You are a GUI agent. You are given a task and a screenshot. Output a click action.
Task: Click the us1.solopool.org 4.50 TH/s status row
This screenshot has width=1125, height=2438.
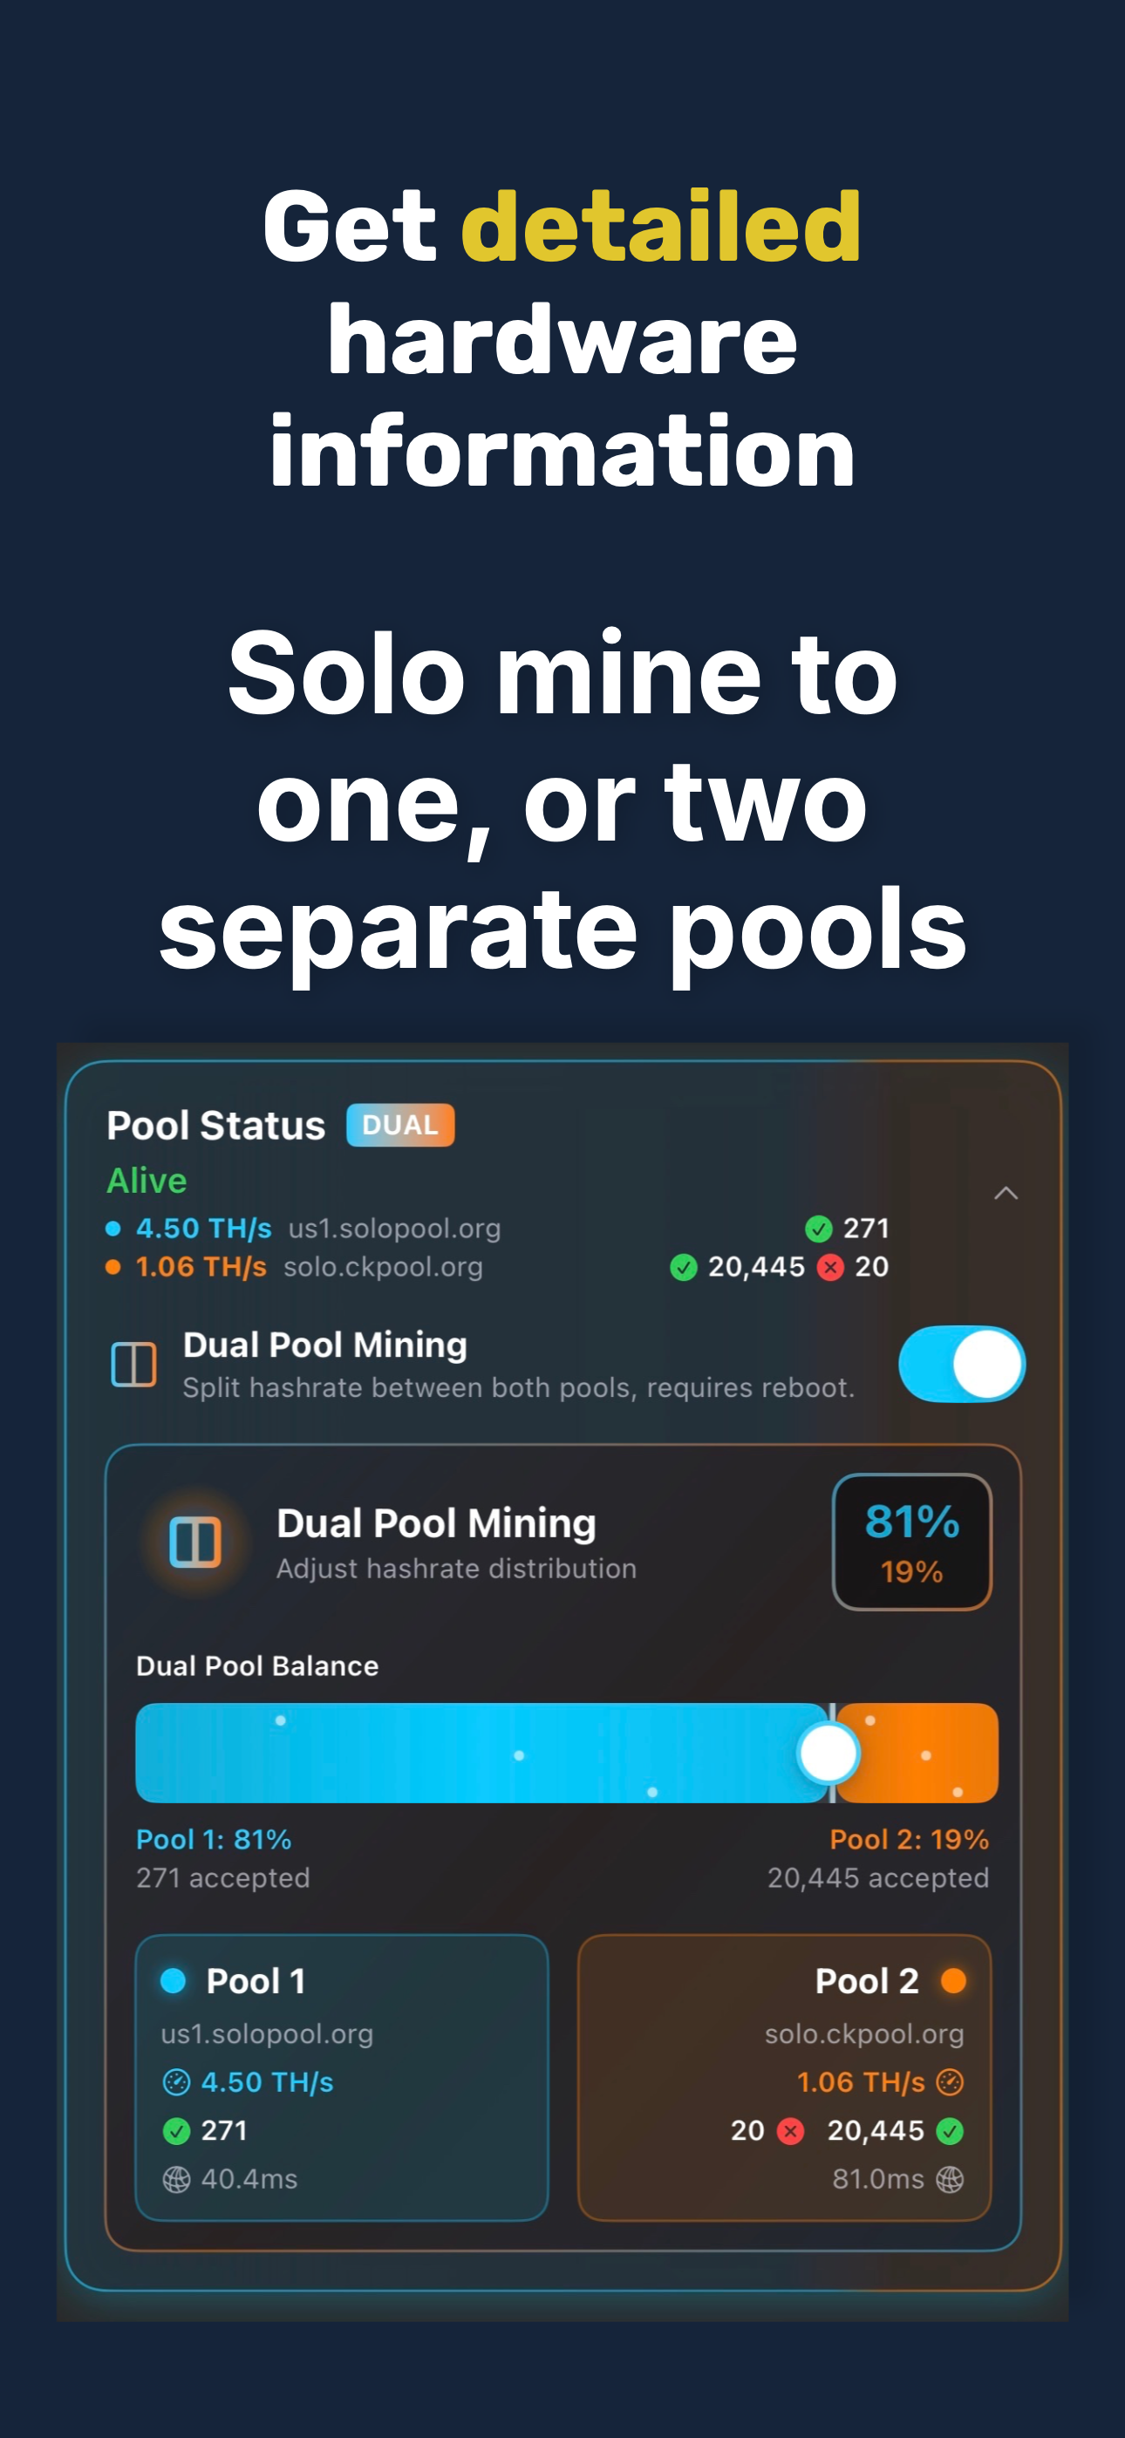coord(497,1229)
